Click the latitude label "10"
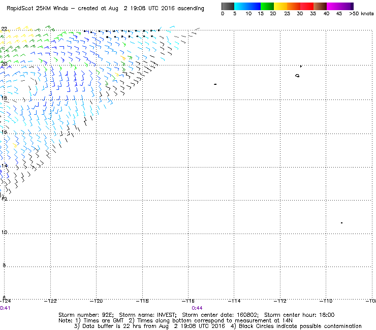This screenshot has width=376, height=330. click(4, 233)
